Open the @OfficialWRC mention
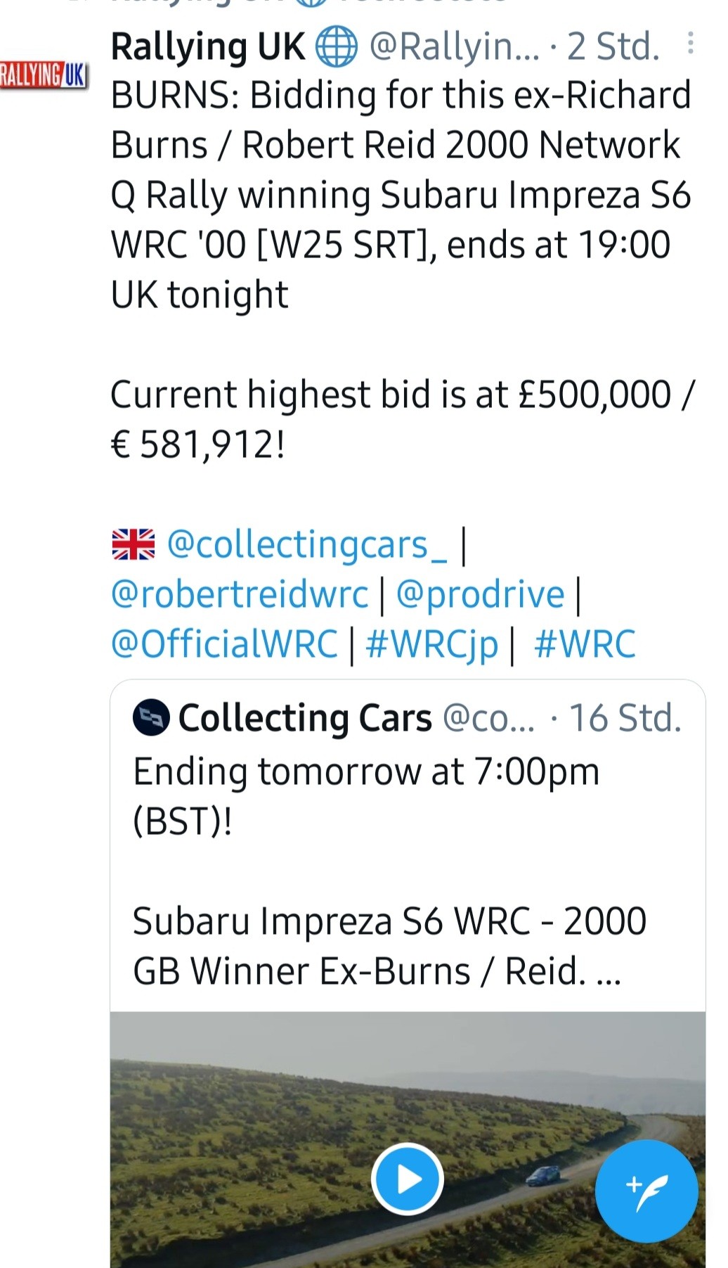The height and width of the screenshot is (1268, 728). (225, 644)
